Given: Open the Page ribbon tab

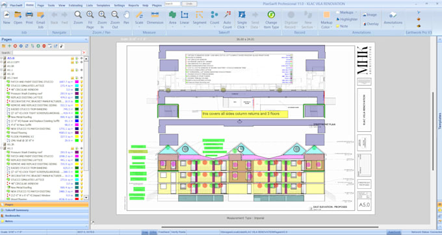Looking at the screenshot, I should pos(40,5).
